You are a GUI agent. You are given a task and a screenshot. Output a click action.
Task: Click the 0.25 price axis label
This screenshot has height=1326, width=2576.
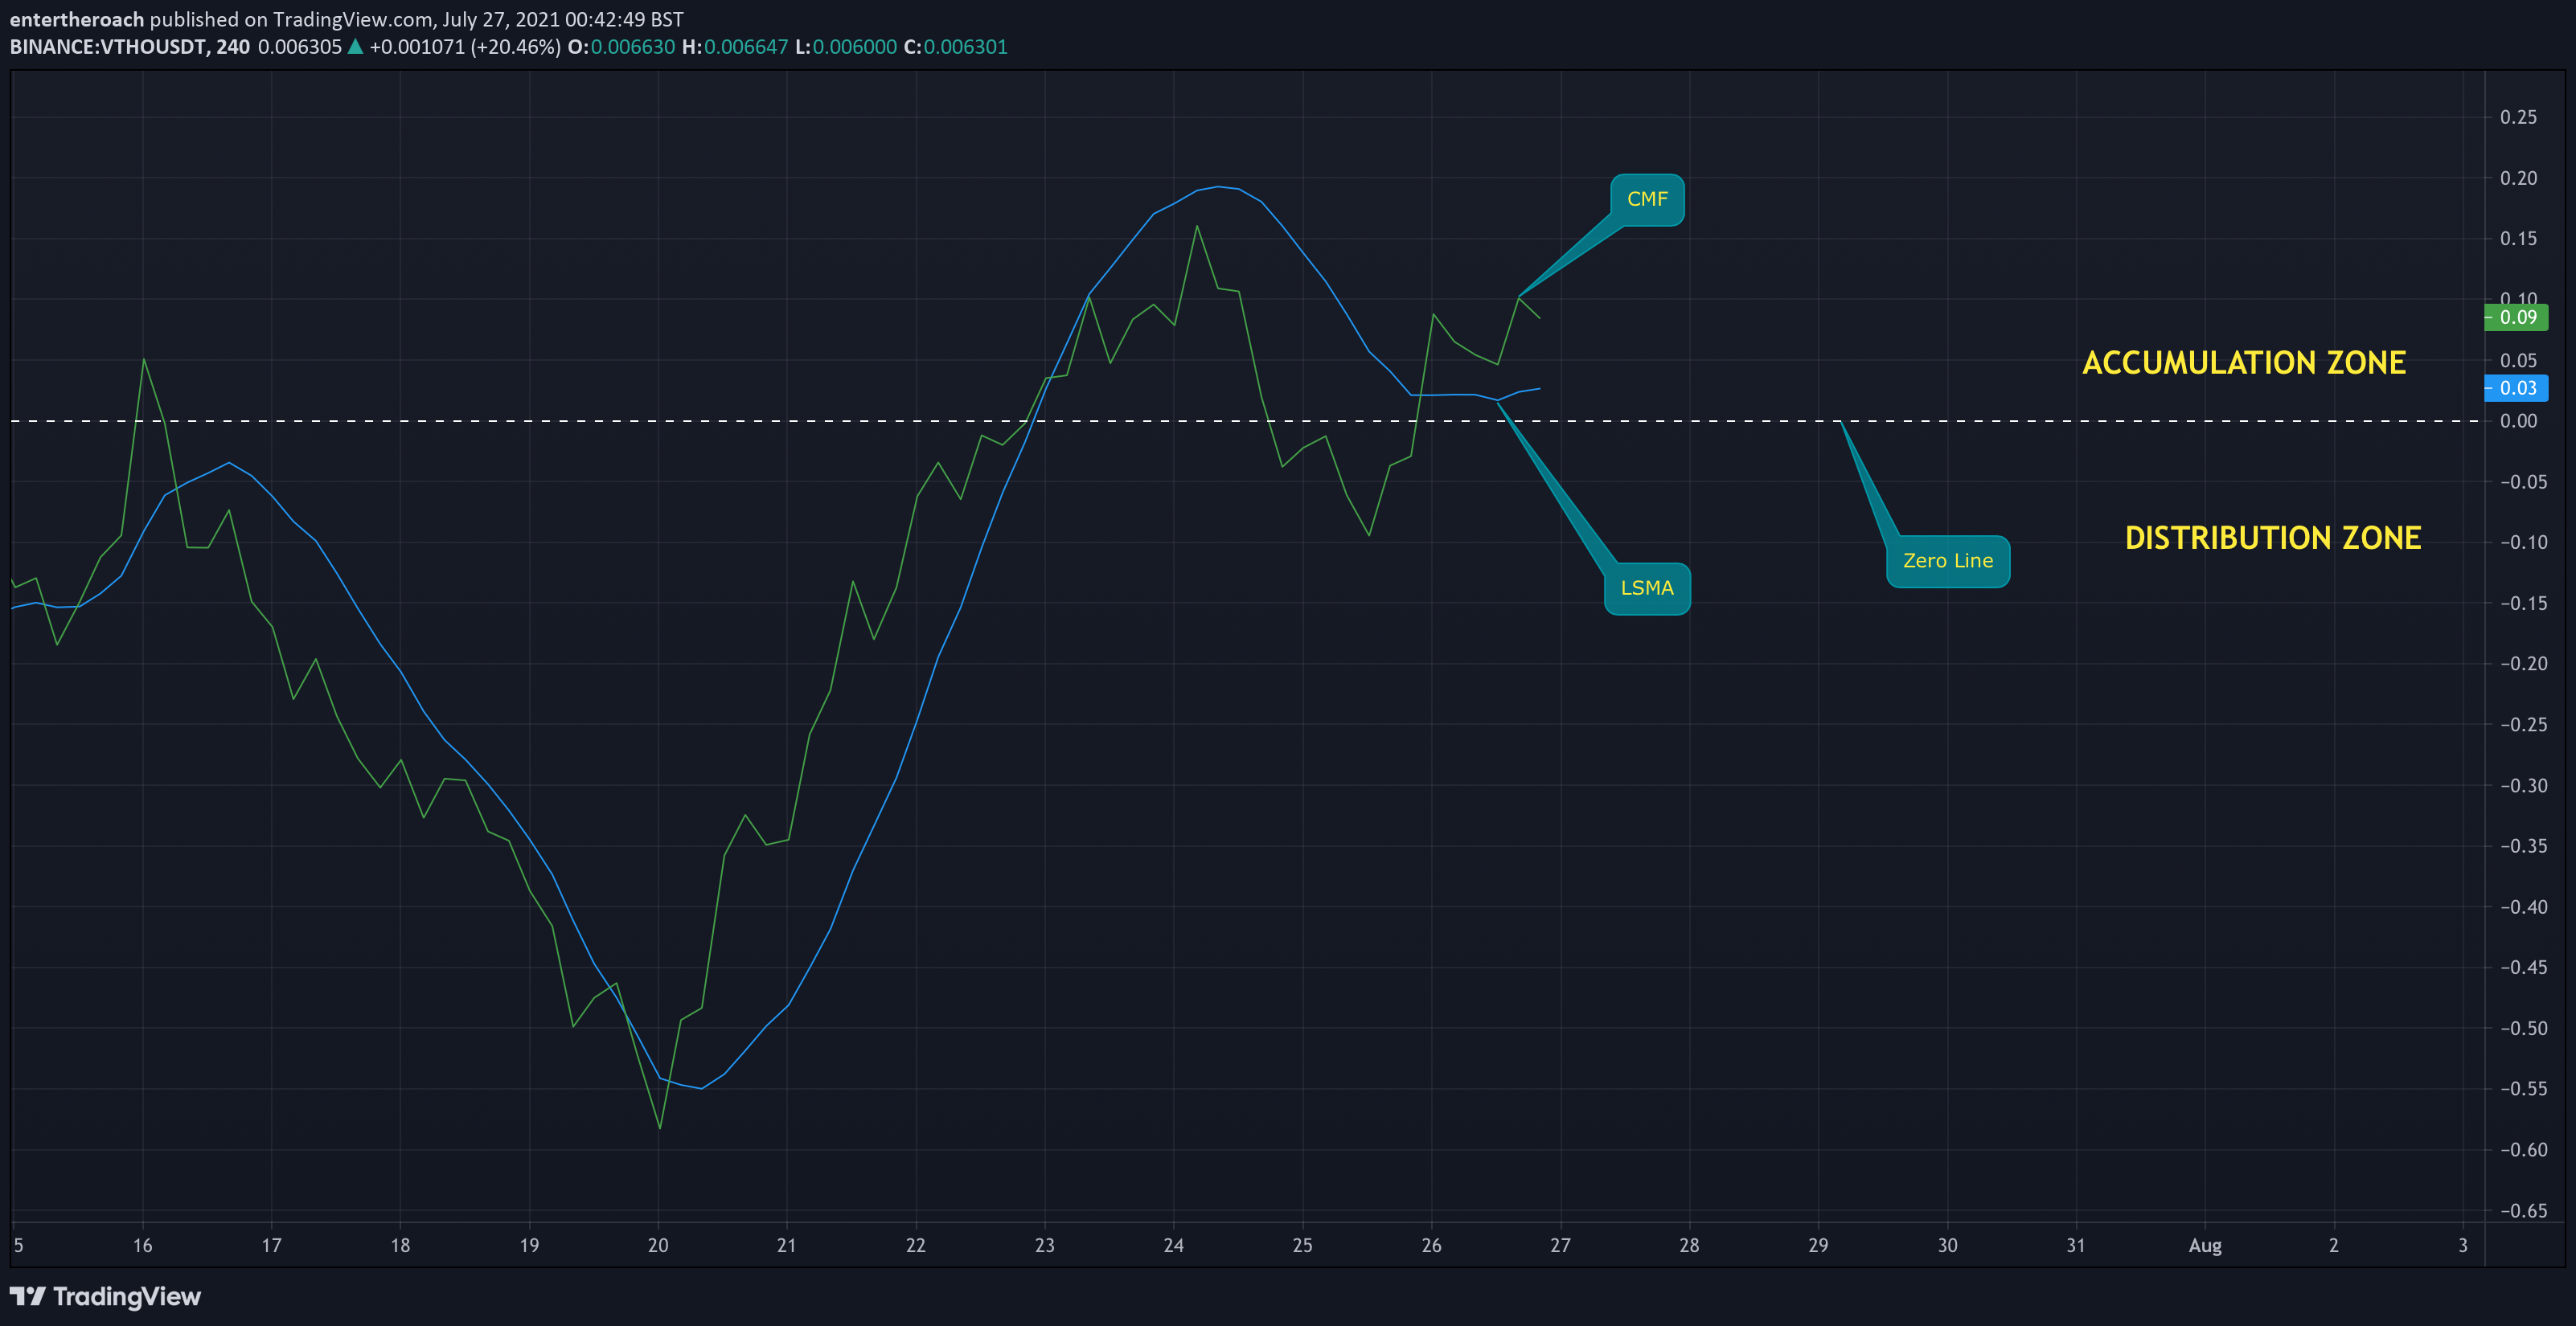coord(2518,118)
